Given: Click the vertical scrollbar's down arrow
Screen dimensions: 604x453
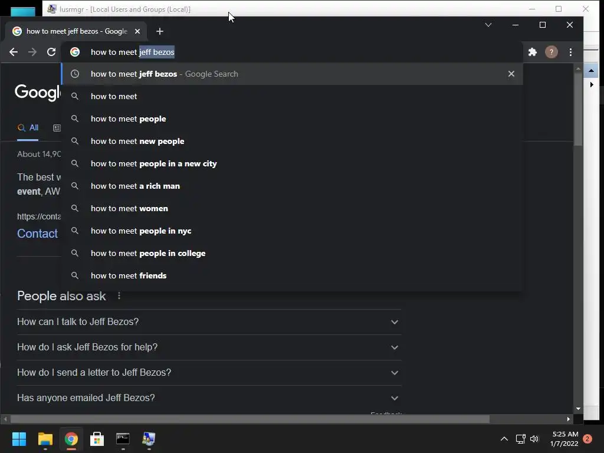Looking at the screenshot, I should click(578, 409).
